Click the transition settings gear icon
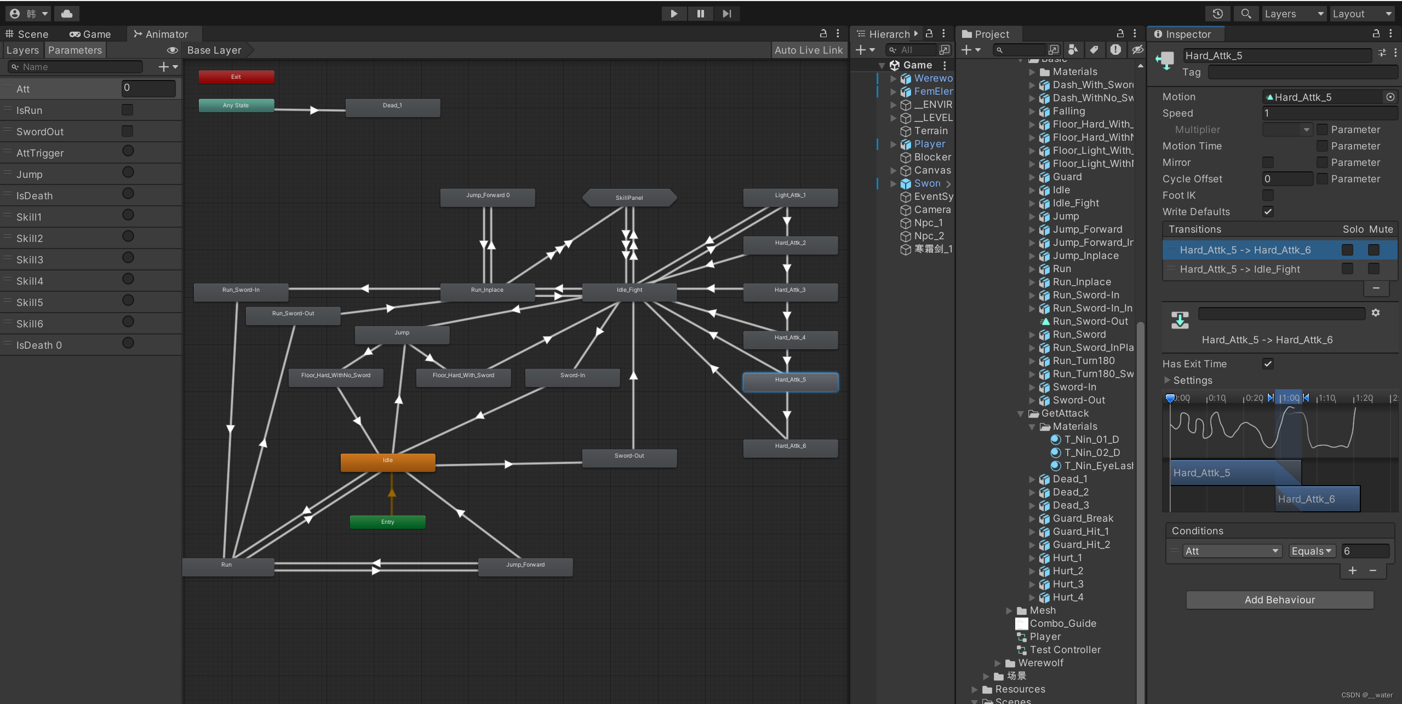The image size is (1402, 704). [1376, 313]
